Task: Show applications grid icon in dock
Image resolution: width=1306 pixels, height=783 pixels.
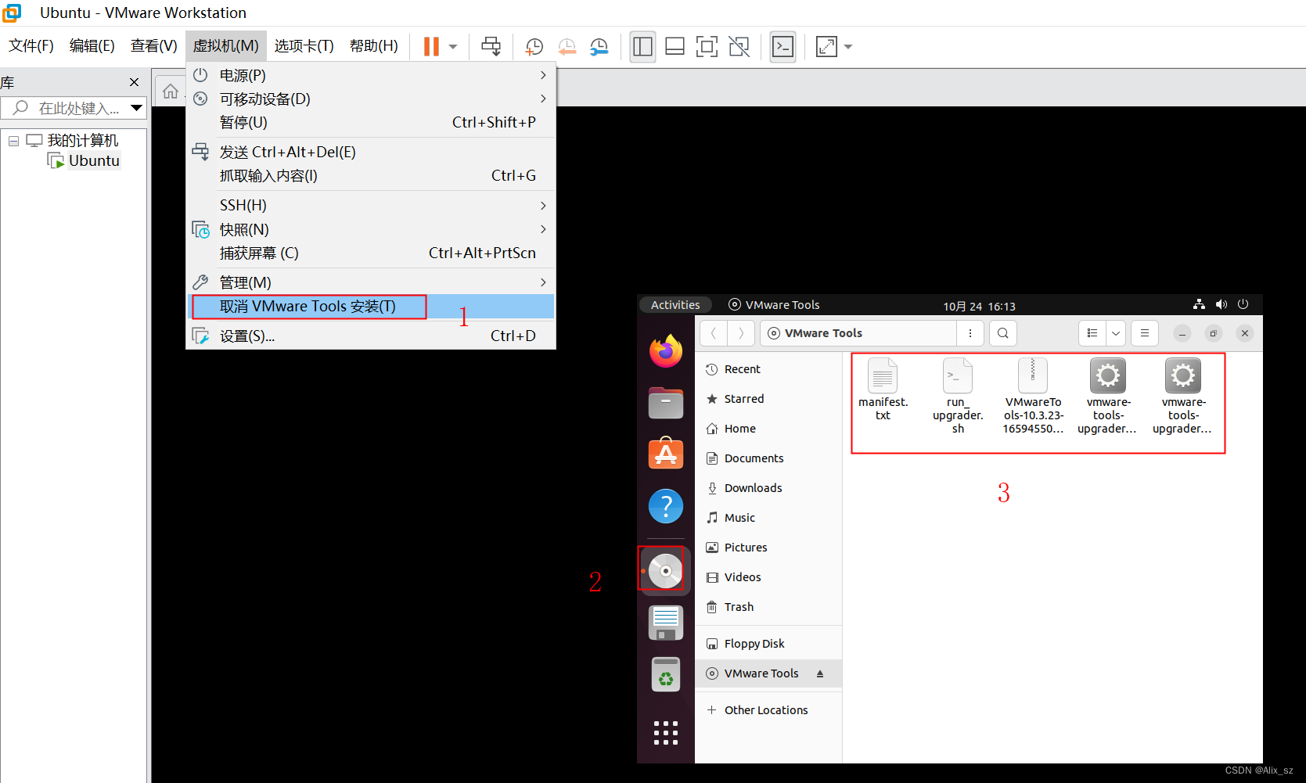Action: coord(666,732)
